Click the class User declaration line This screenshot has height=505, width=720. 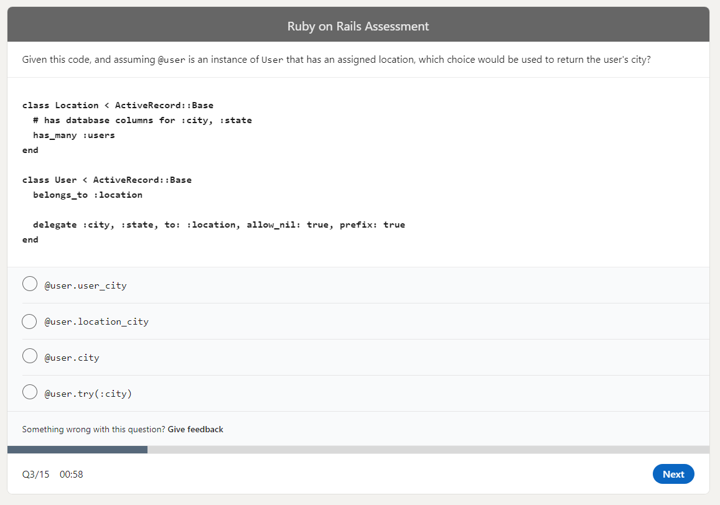pyautogui.click(x=106, y=180)
